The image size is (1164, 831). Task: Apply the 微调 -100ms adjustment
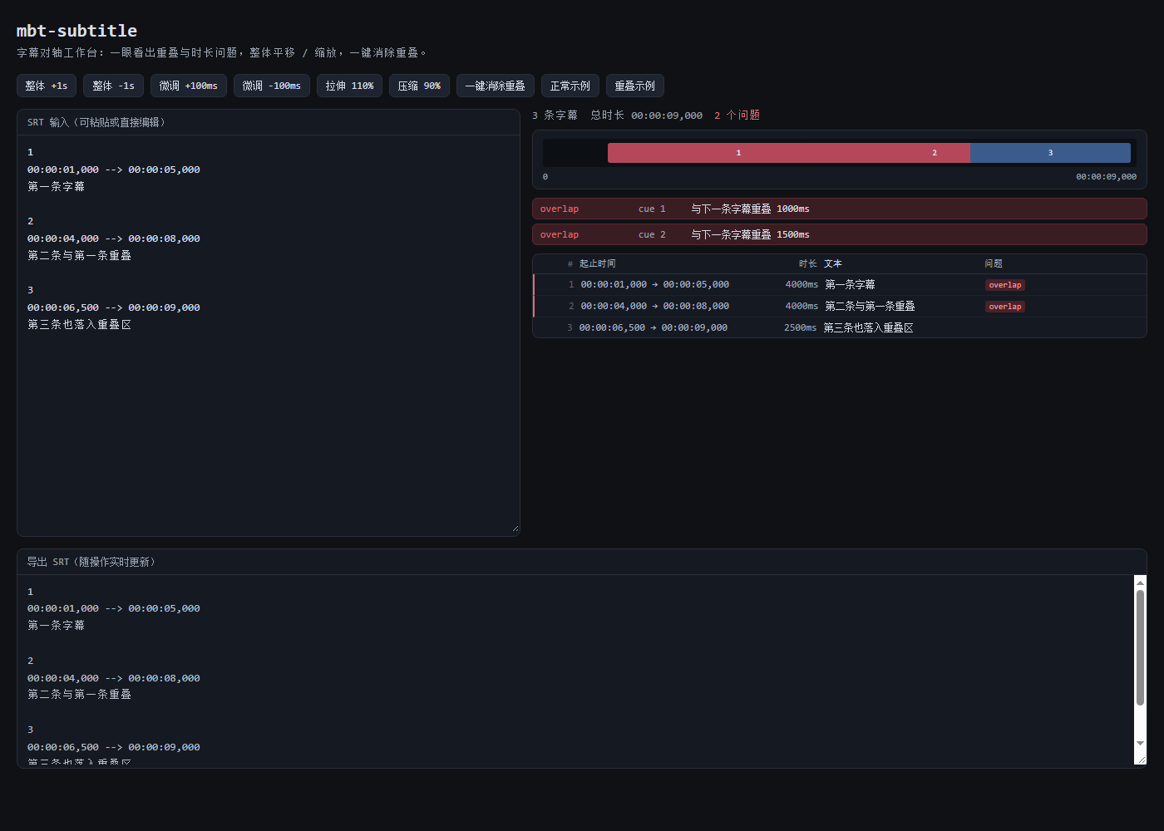[x=272, y=86]
